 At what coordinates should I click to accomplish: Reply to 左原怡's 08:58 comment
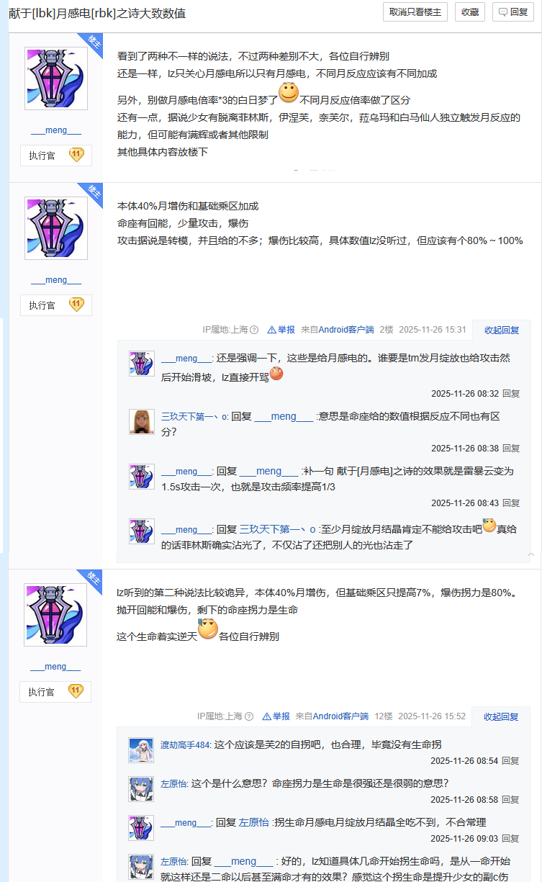510,799
